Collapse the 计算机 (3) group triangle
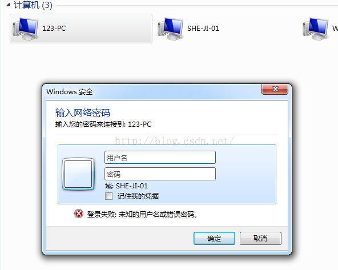 (8, 5)
